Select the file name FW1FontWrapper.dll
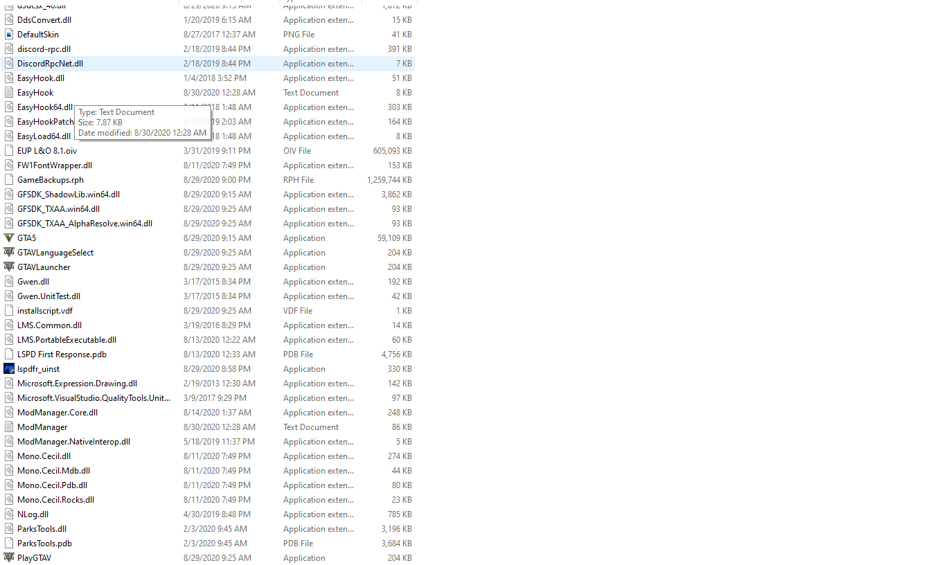This screenshot has width=939, height=565. click(x=55, y=165)
